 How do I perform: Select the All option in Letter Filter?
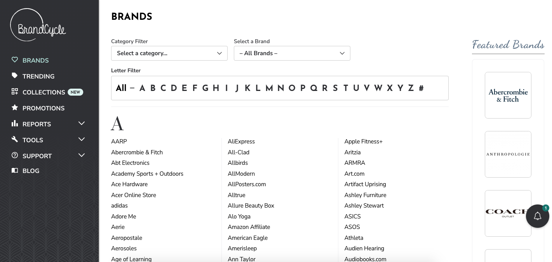[x=121, y=88]
